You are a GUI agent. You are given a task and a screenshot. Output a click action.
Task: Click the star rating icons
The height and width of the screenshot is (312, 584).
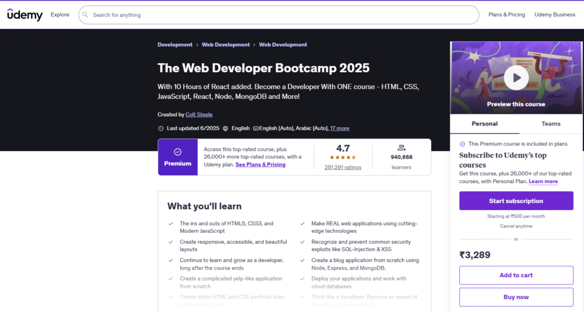(343, 157)
